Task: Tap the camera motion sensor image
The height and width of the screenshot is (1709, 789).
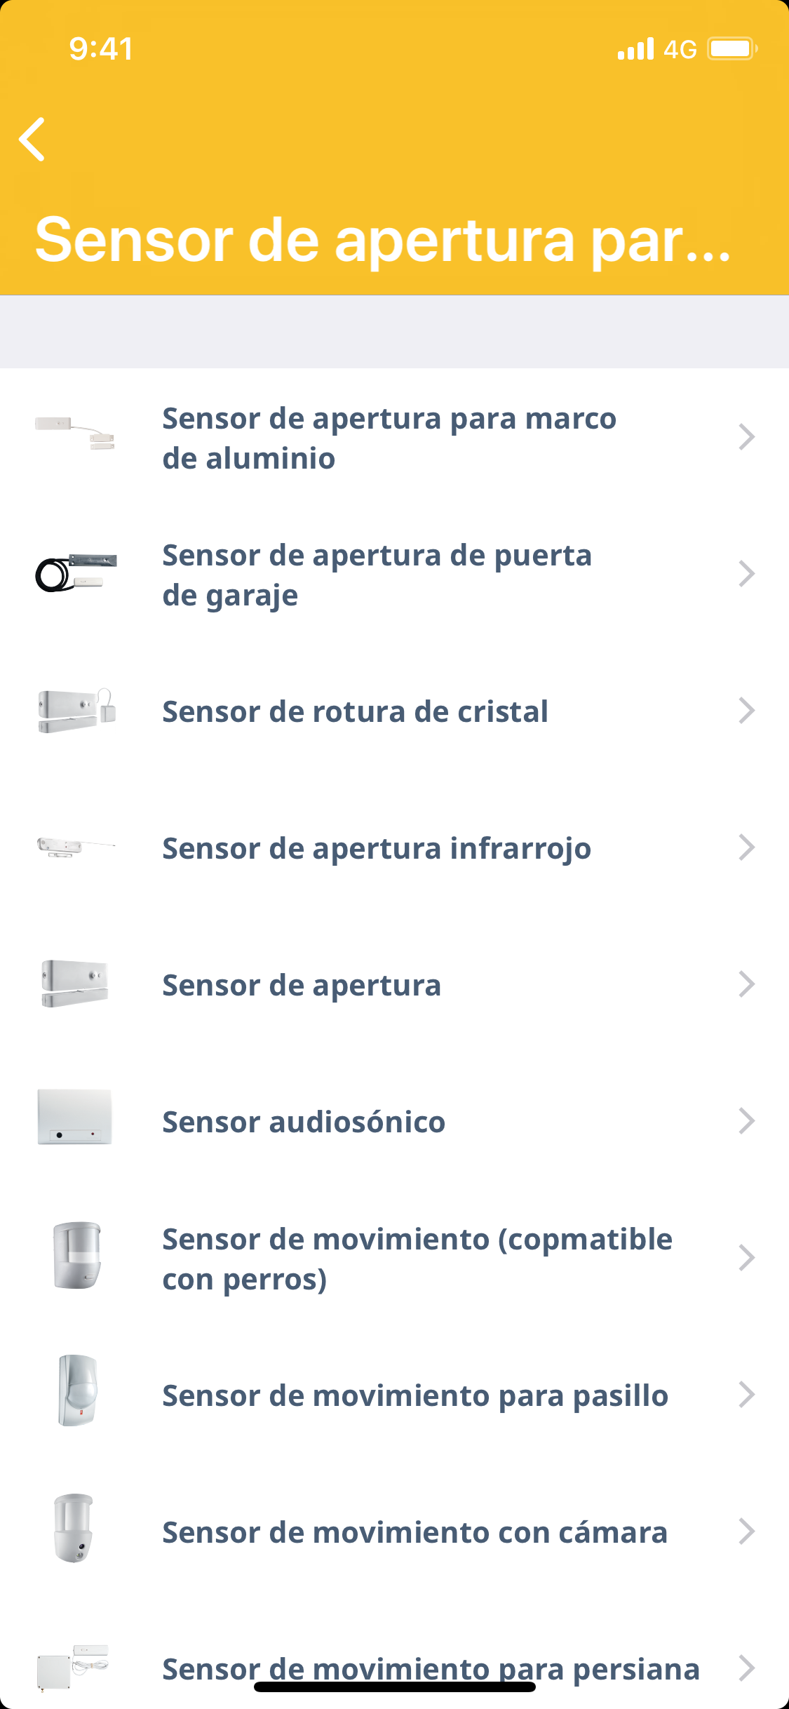Action: click(x=74, y=1528)
